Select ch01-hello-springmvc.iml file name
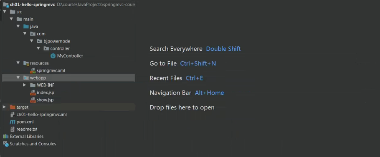Screen dimensions: 380x157 (42, 115)
